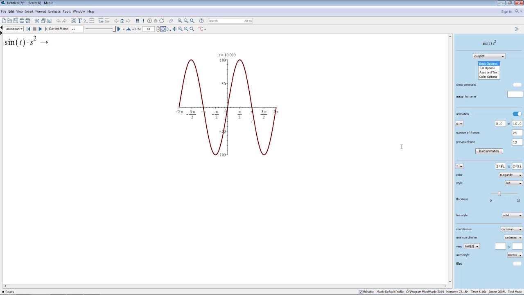Execute entire worksheet with triple exclamation icon
Screen dimensions: 524x295
coord(137,21)
